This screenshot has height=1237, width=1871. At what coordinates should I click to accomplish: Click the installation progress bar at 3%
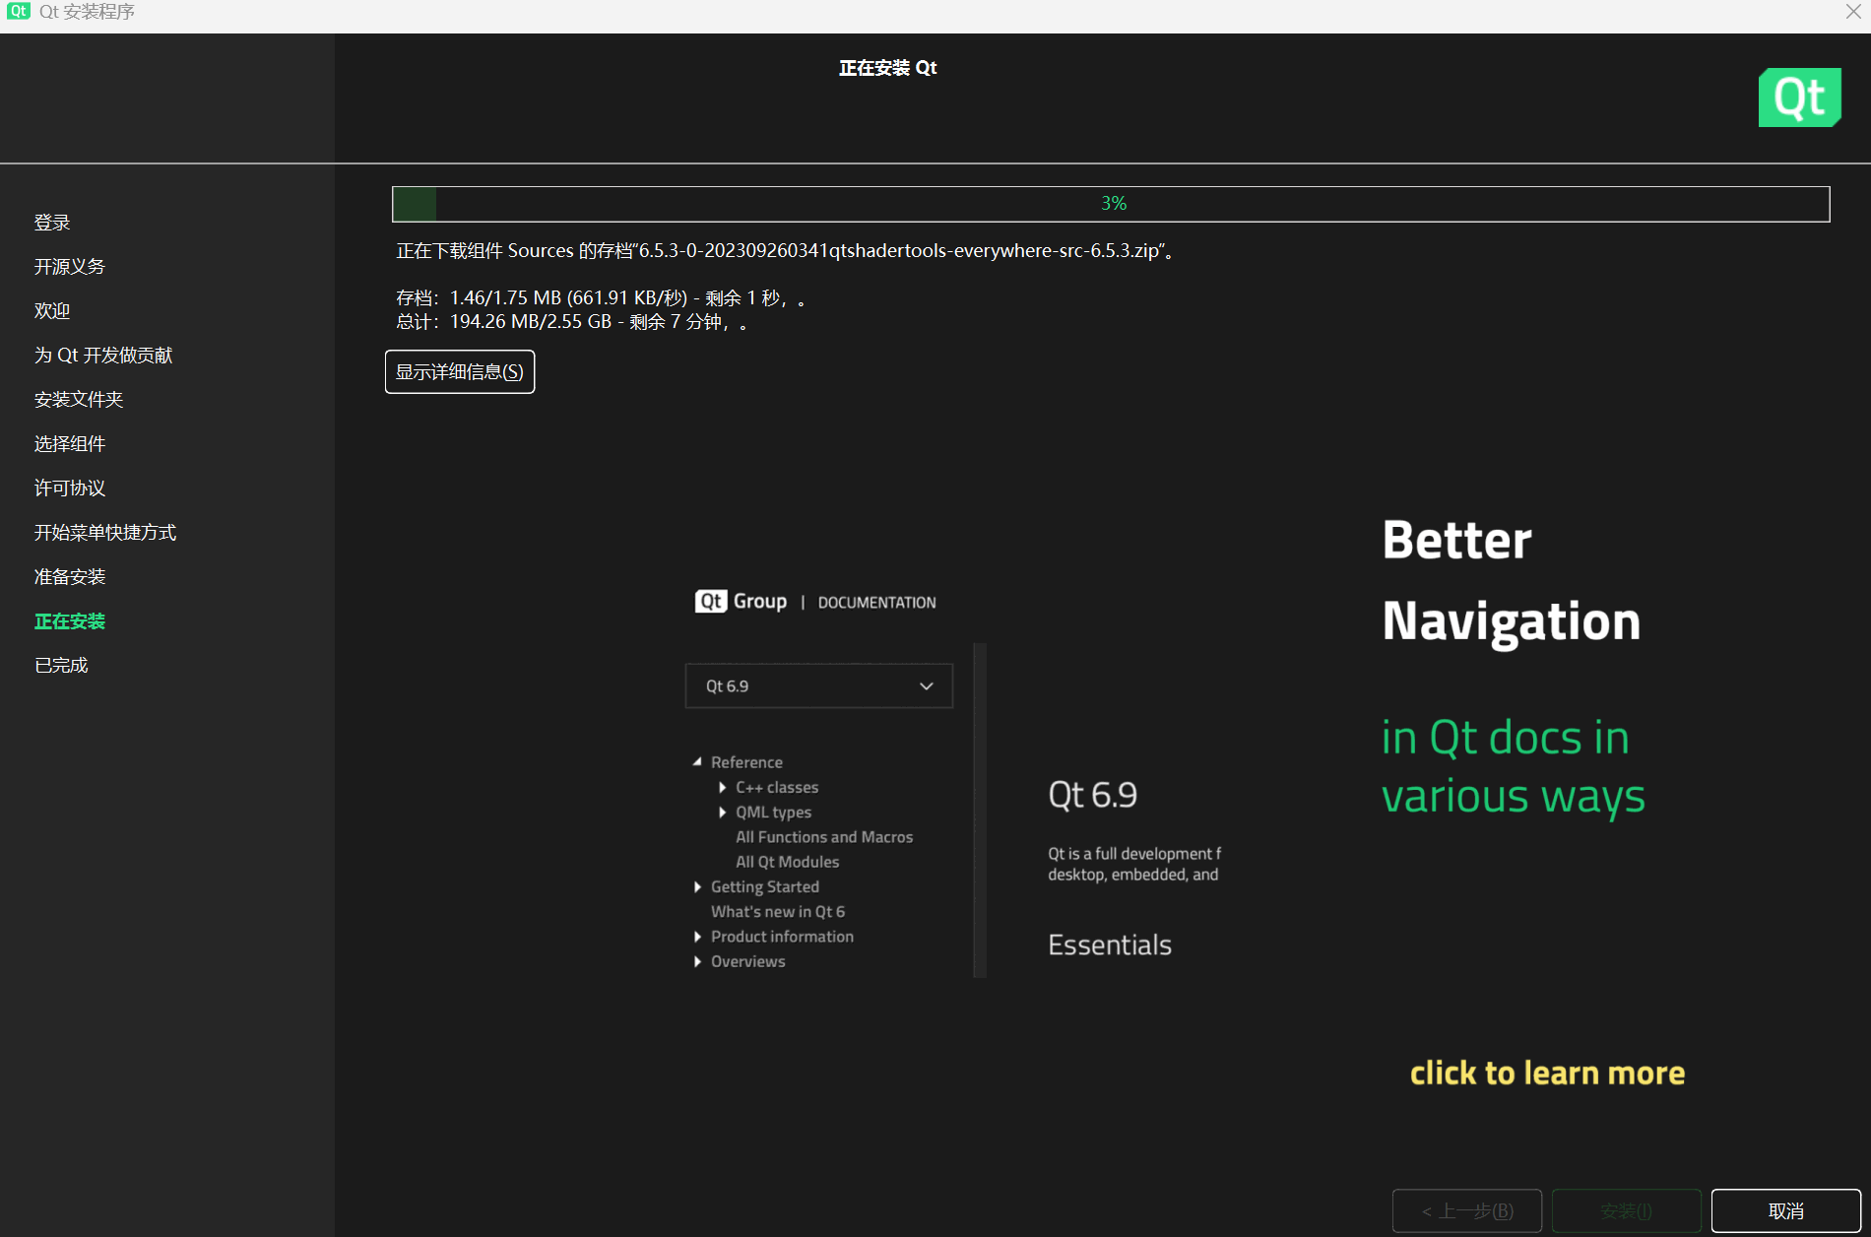(x=1111, y=204)
